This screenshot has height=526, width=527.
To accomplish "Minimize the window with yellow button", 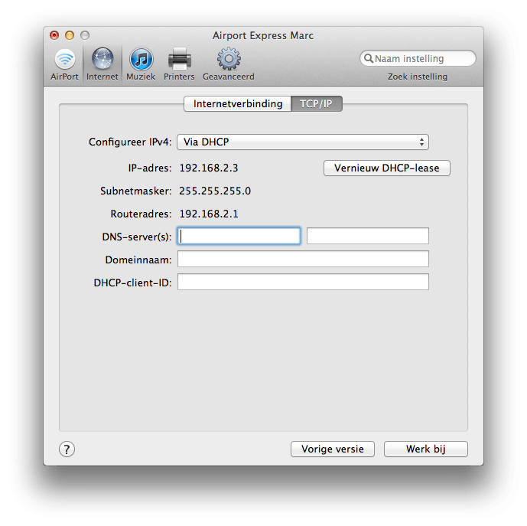I will 70,35.
